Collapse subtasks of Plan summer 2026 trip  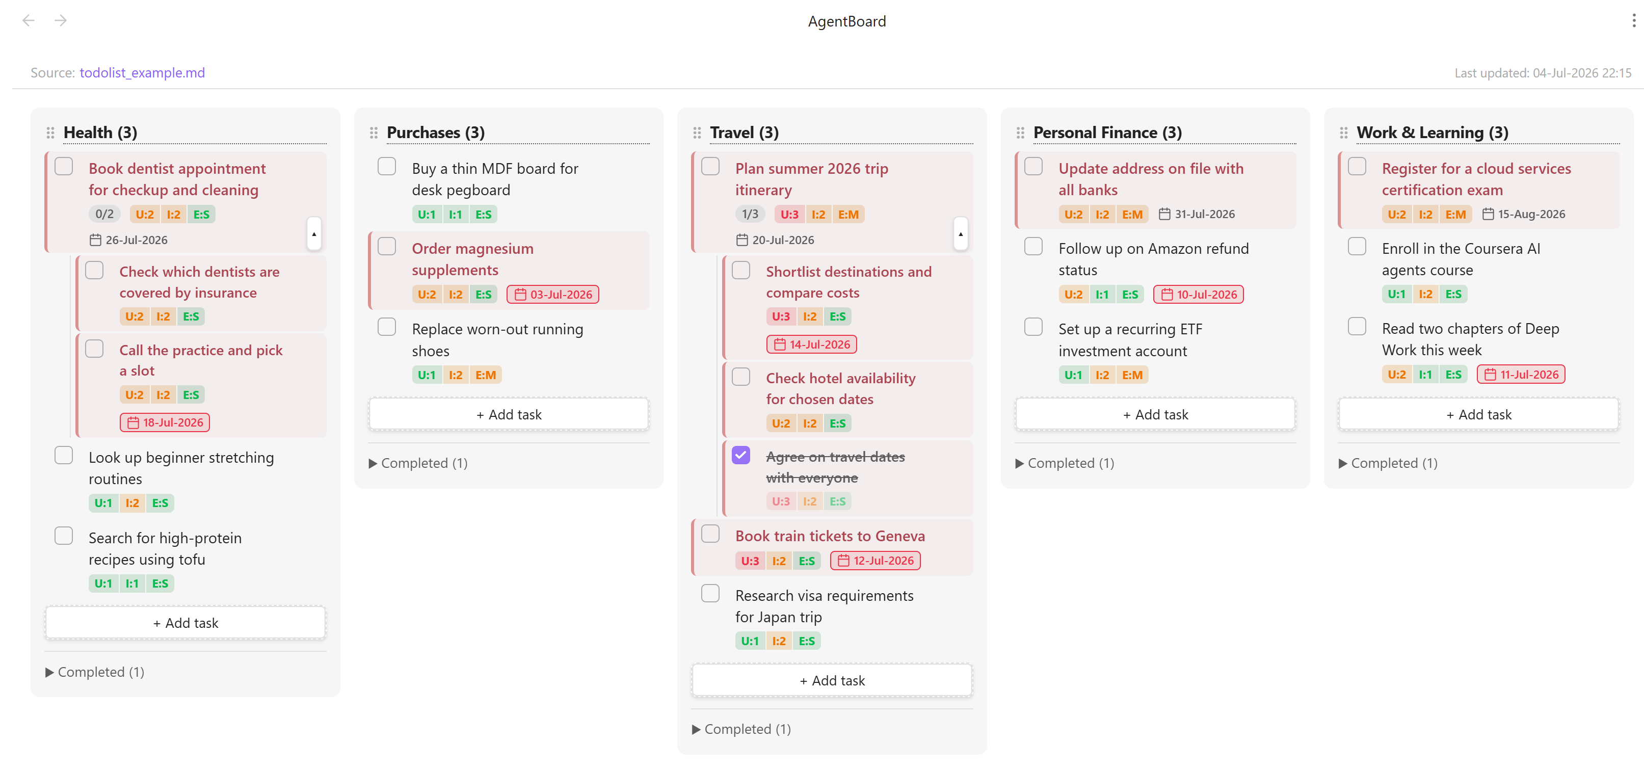click(x=961, y=234)
